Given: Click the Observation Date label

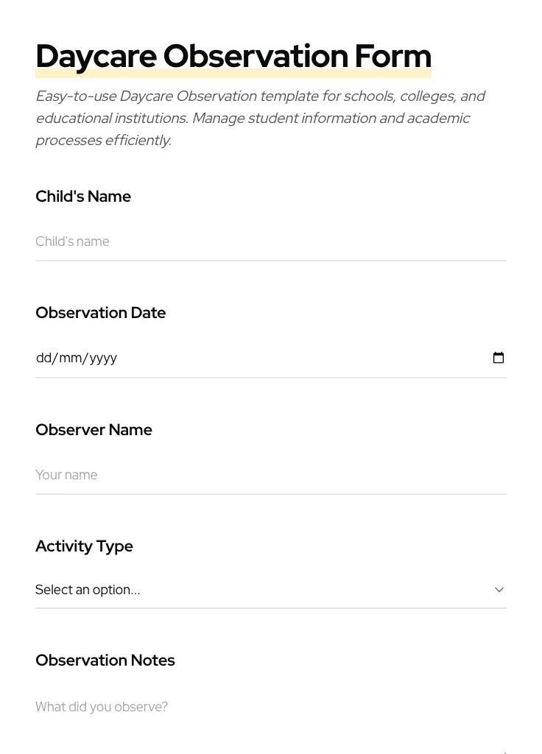Looking at the screenshot, I should pyautogui.click(x=101, y=313).
